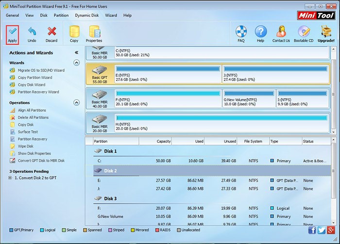Open the Contact Us icon
This screenshot has height=244, width=340.
click(x=281, y=31)
